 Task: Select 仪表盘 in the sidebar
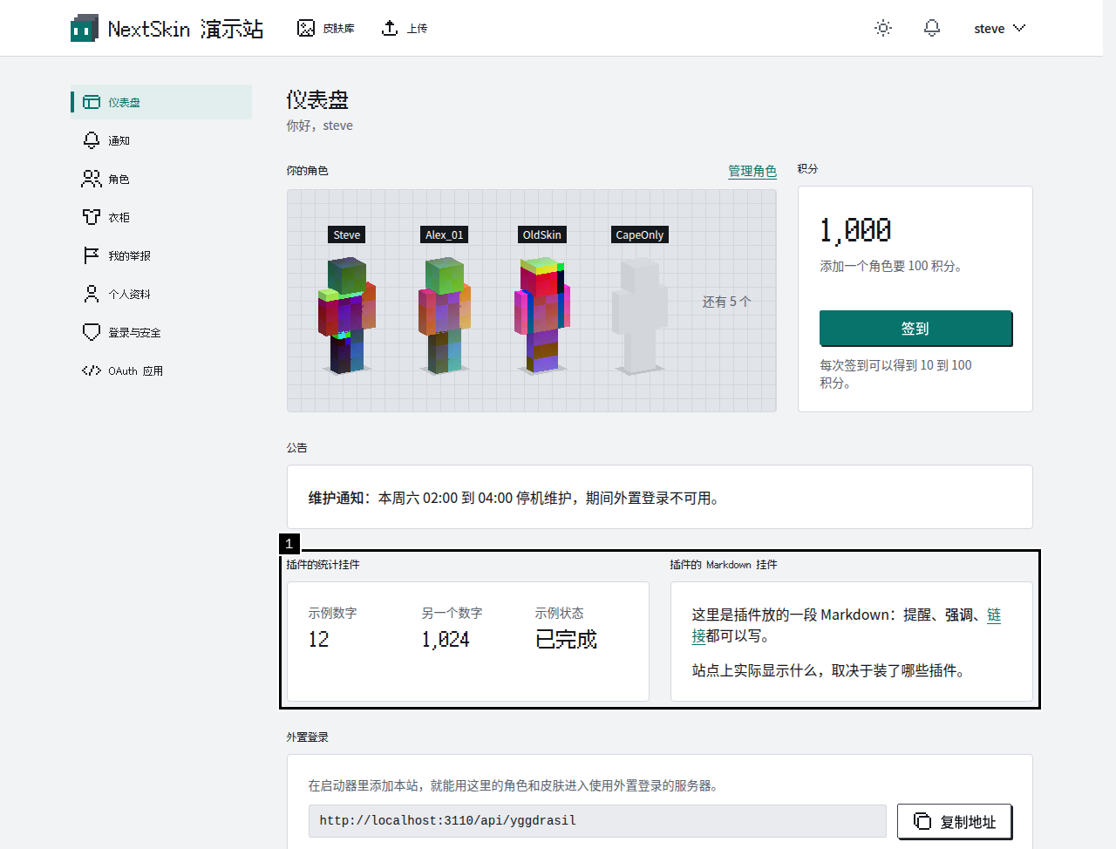tap(161, 102)
